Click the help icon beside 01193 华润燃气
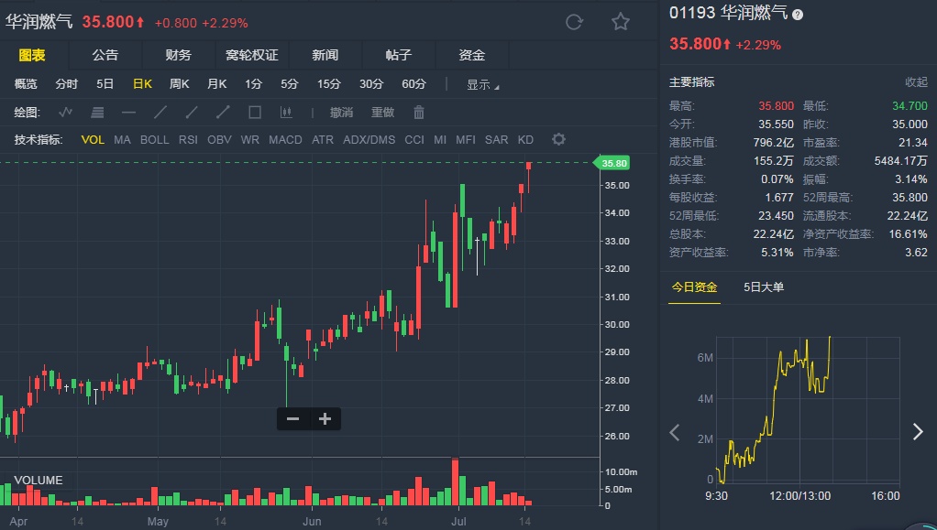Screen dimensions: 937x530 point(798,15)
